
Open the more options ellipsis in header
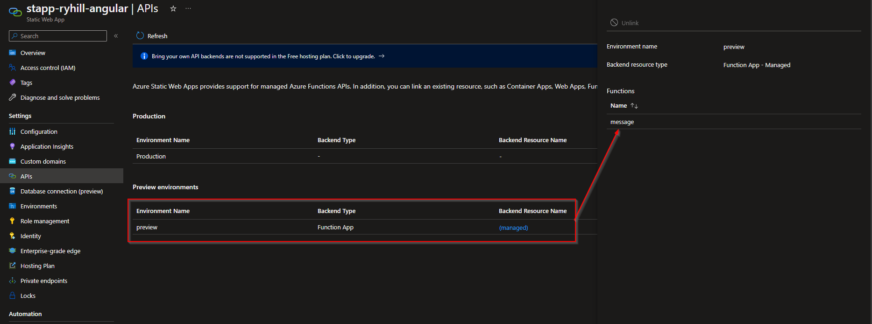point(188,8)
